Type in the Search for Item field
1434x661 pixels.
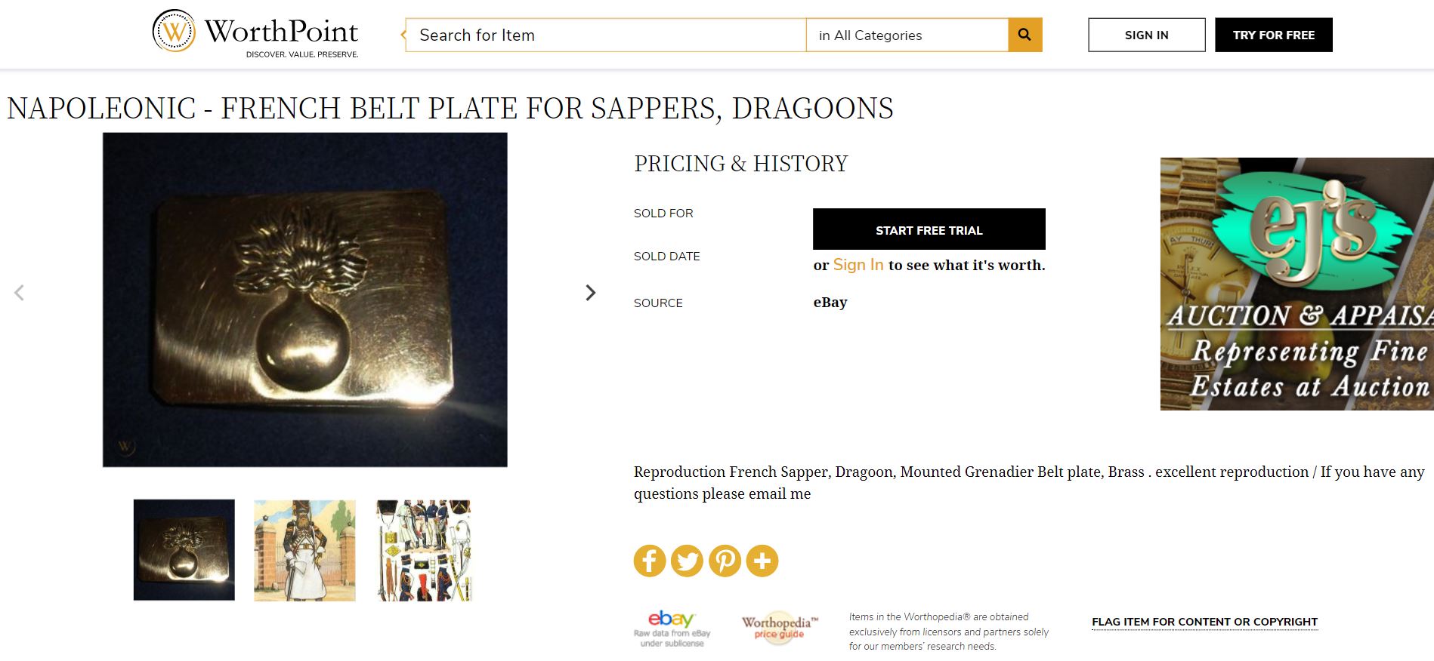click(x=606, y=35)
